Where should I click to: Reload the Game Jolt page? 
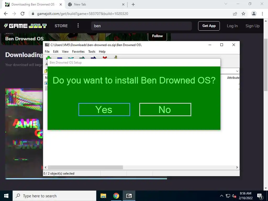[x=23, y=14]
